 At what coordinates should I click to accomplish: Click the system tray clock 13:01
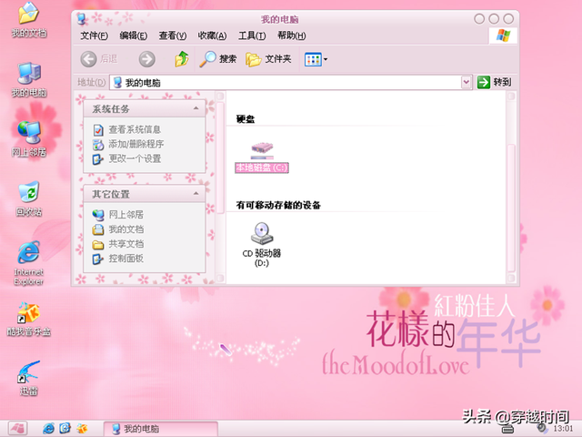click(563, 429)
